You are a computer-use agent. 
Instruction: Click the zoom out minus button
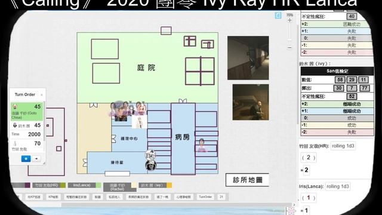289,47
